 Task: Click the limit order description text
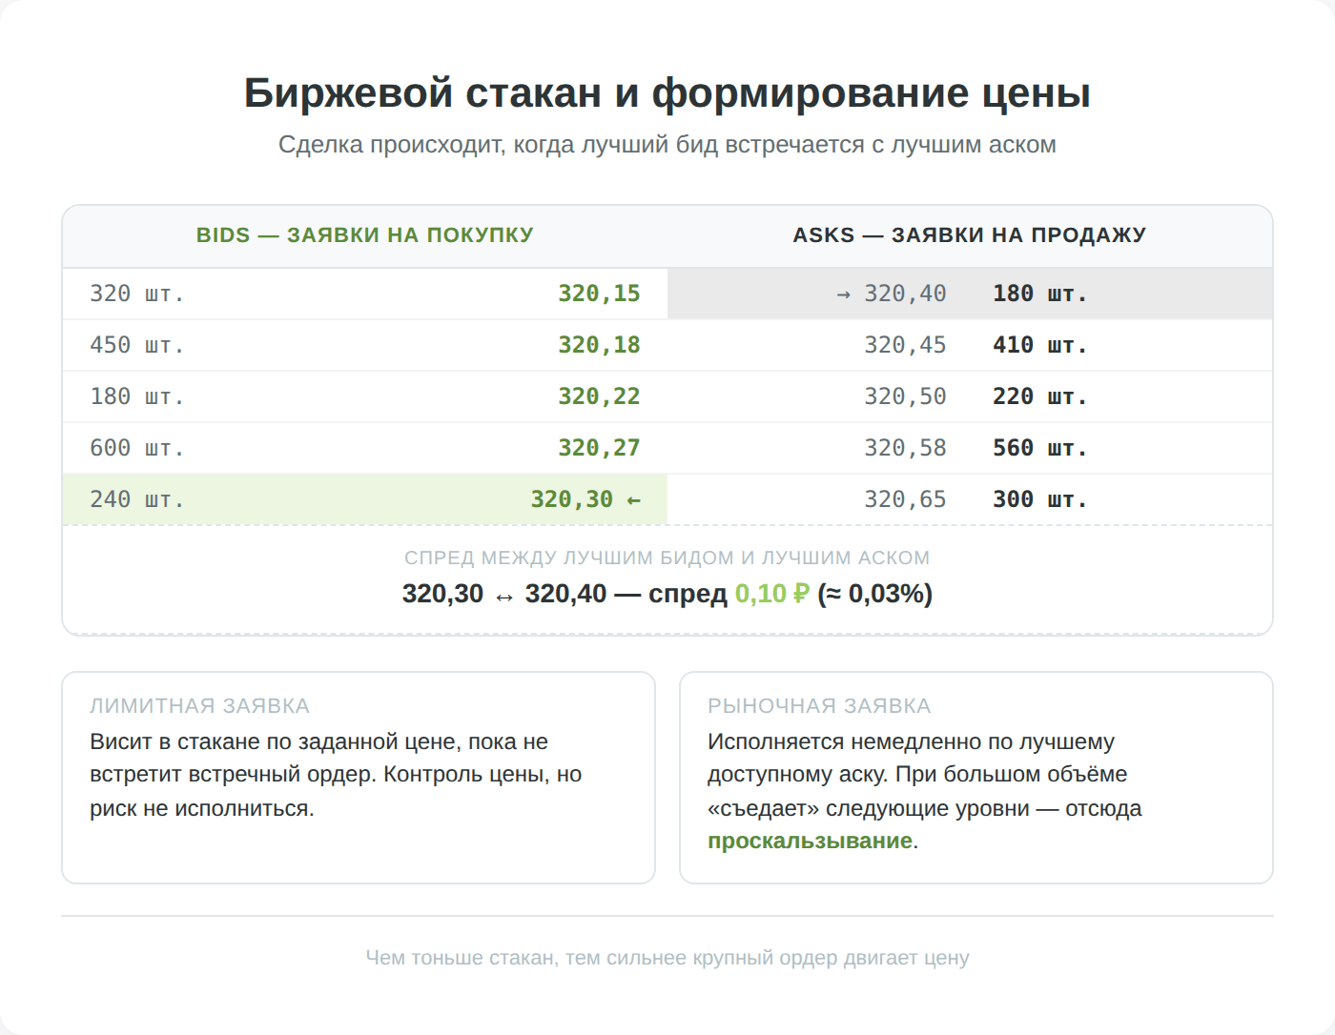pos(336,775)
